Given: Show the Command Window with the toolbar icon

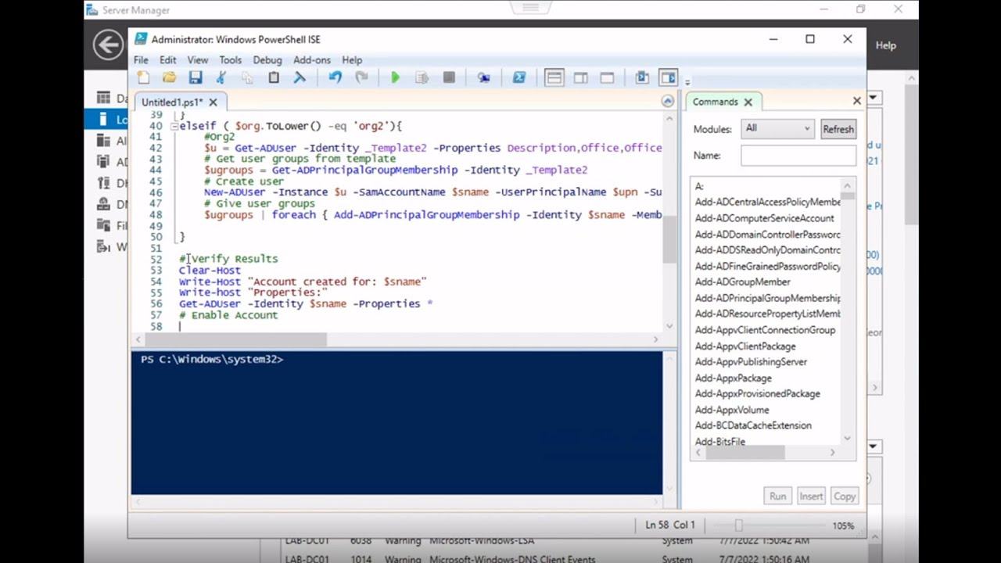Looking at the screenshot, I should [x=642, y=77].
